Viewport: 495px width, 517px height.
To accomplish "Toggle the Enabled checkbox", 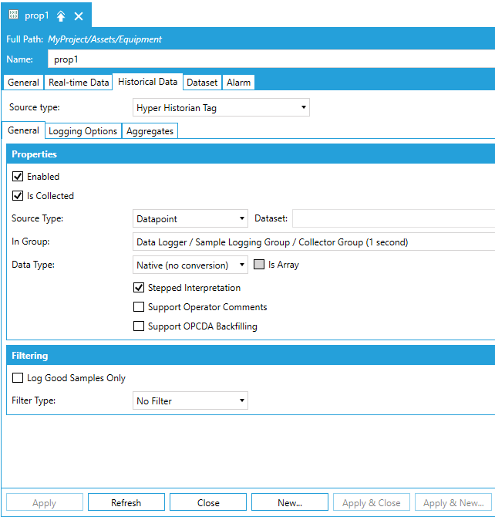I will [x=19, y=177].
